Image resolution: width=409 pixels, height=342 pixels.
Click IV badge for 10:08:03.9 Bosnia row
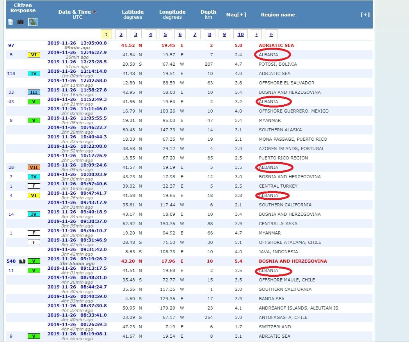tap(34, 177)
